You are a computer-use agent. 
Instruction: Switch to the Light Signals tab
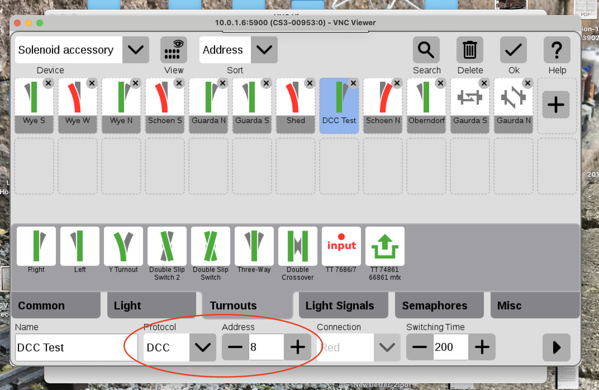[344, 305]
